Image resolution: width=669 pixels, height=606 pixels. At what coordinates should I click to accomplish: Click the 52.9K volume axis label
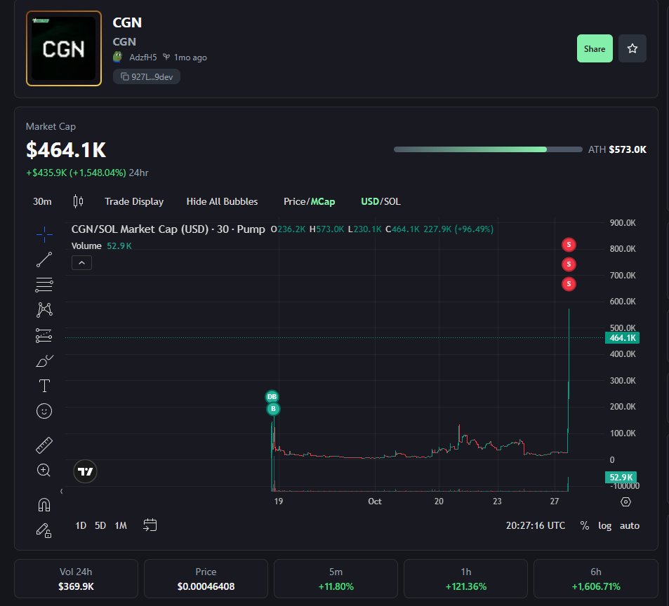pos(621,478)
